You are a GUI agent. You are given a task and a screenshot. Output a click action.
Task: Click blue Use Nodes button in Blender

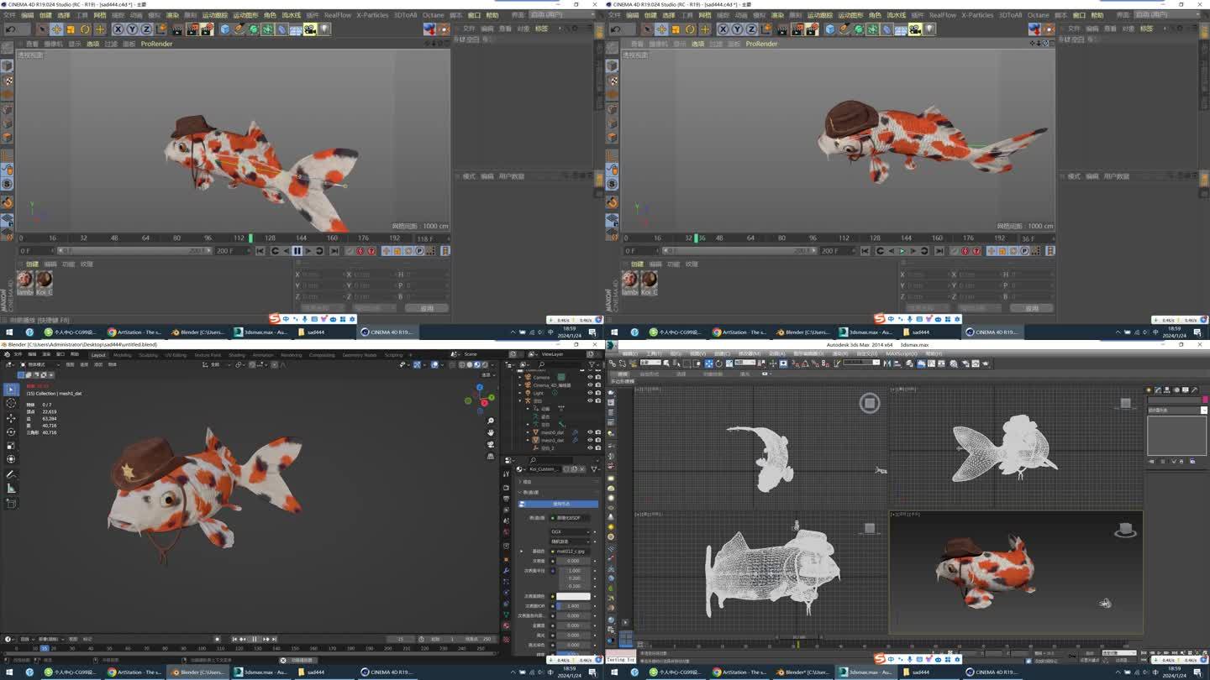[x=559, y=504]
